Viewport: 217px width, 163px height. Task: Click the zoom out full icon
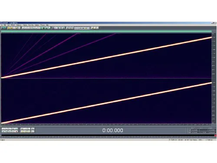(29, 129)
